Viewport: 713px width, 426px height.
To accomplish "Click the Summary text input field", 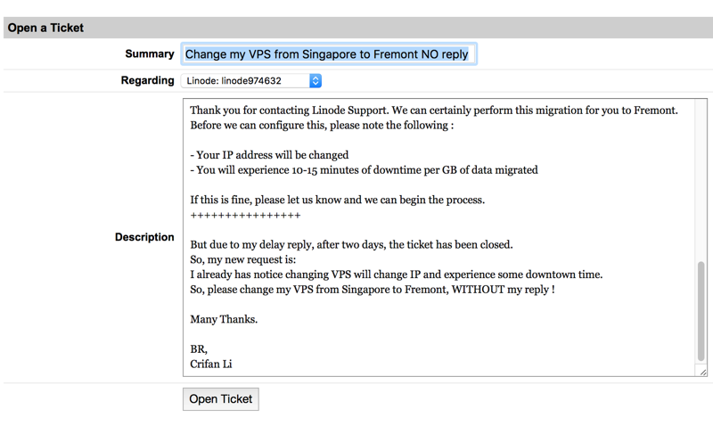I will 328,54.
